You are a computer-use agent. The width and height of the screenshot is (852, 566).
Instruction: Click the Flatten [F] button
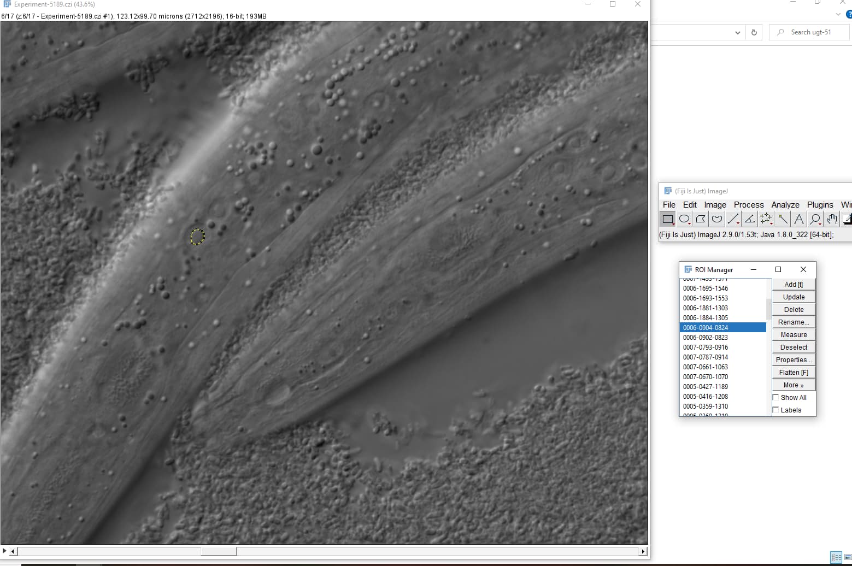click(793, 372)
